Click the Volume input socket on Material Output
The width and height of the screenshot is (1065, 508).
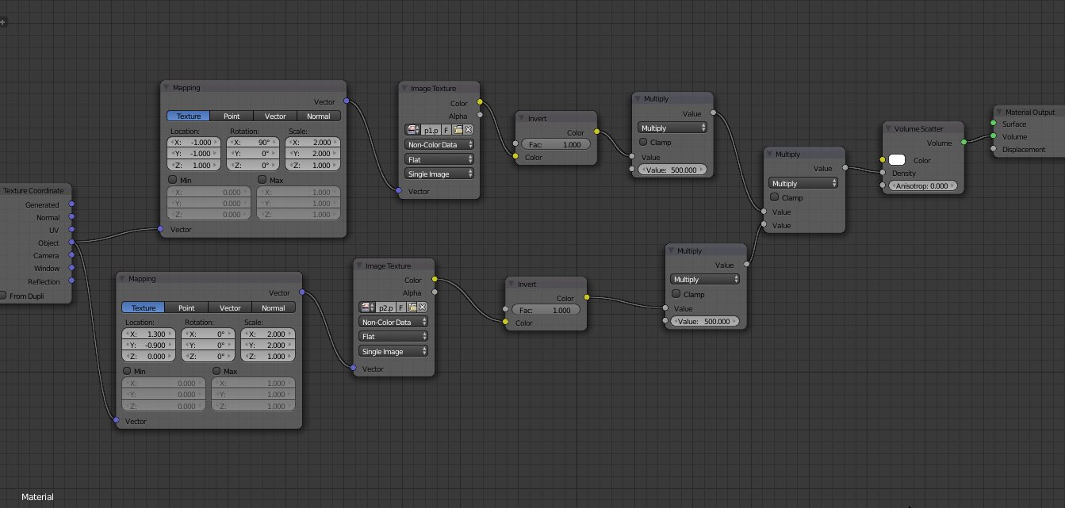[994, 136]
